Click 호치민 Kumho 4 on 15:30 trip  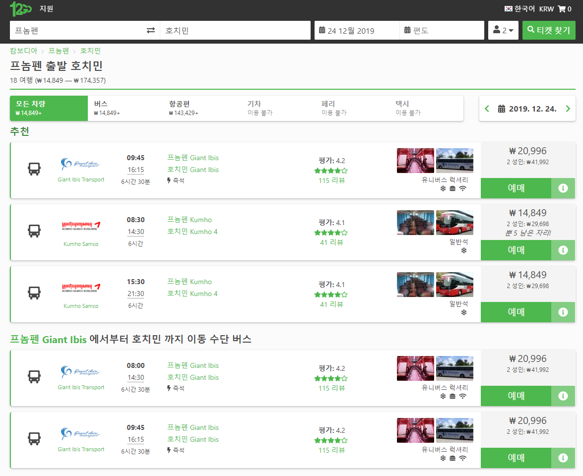192,294
